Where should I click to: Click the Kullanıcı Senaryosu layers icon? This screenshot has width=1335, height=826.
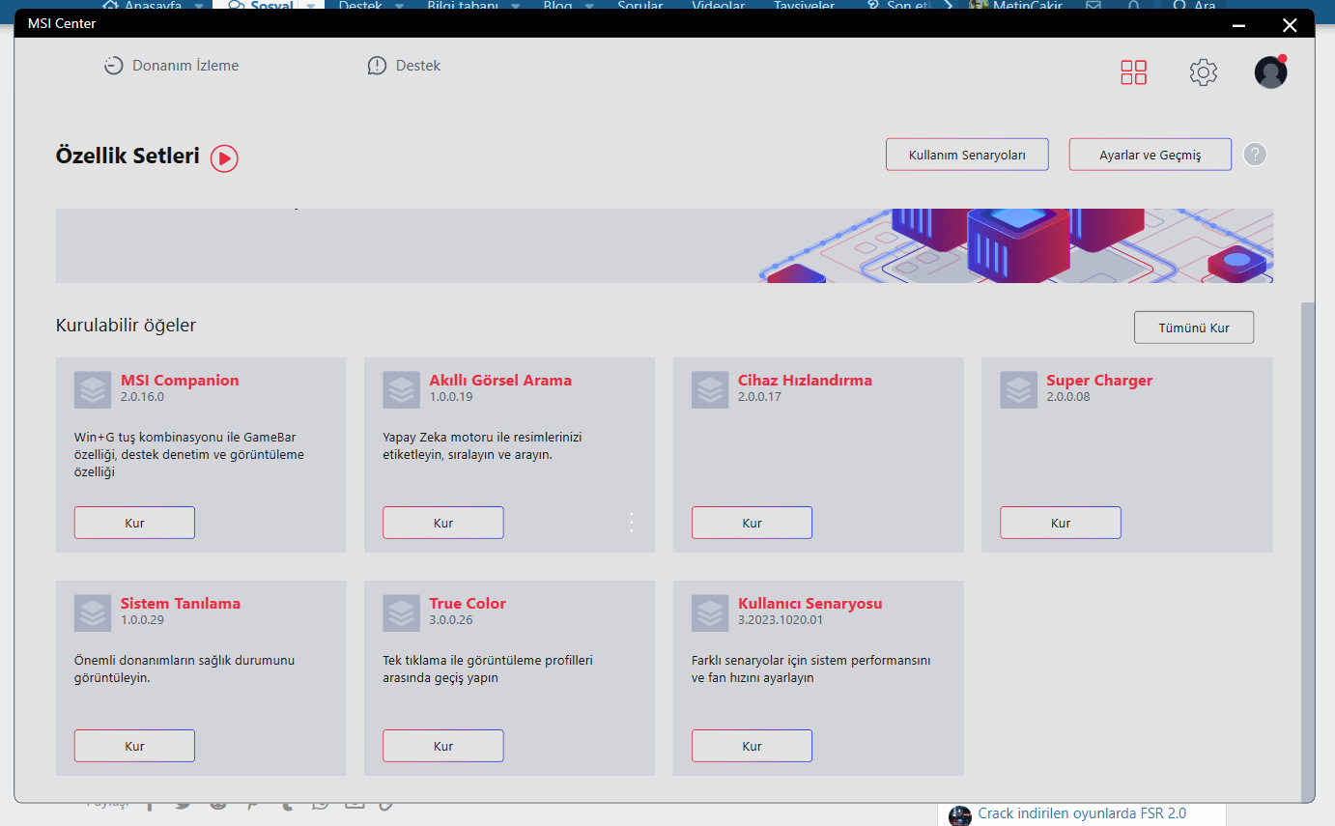(710, 612)
